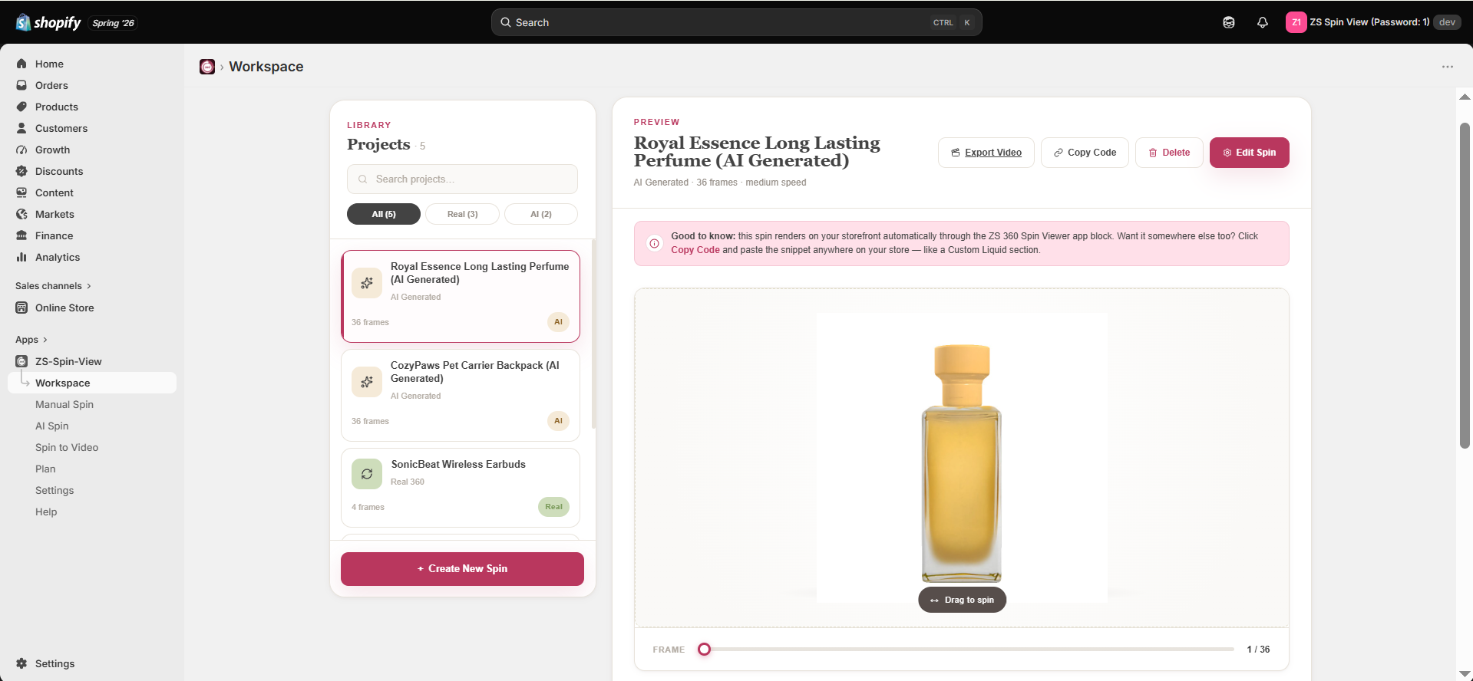This screenshot has height=681, width=1473.
Task: Filter projects by Real (3)
Action: coord(462,214)
